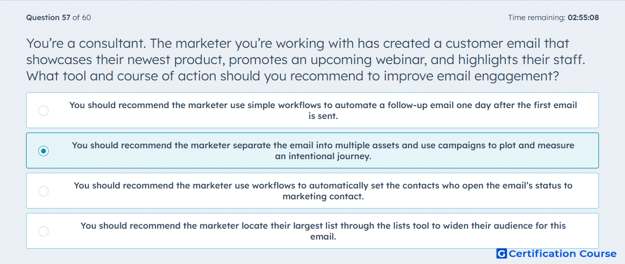Viewport: 625px width, 264px height.
Task: Click the 'of 60' question count text
Action: click(82, 17)
